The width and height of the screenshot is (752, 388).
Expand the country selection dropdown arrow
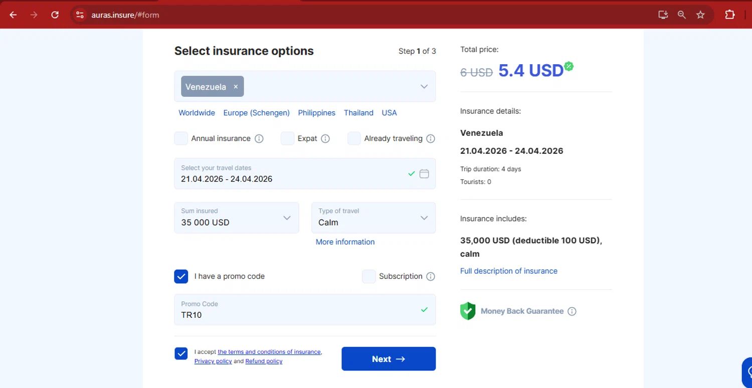click(x=424, y=87)
